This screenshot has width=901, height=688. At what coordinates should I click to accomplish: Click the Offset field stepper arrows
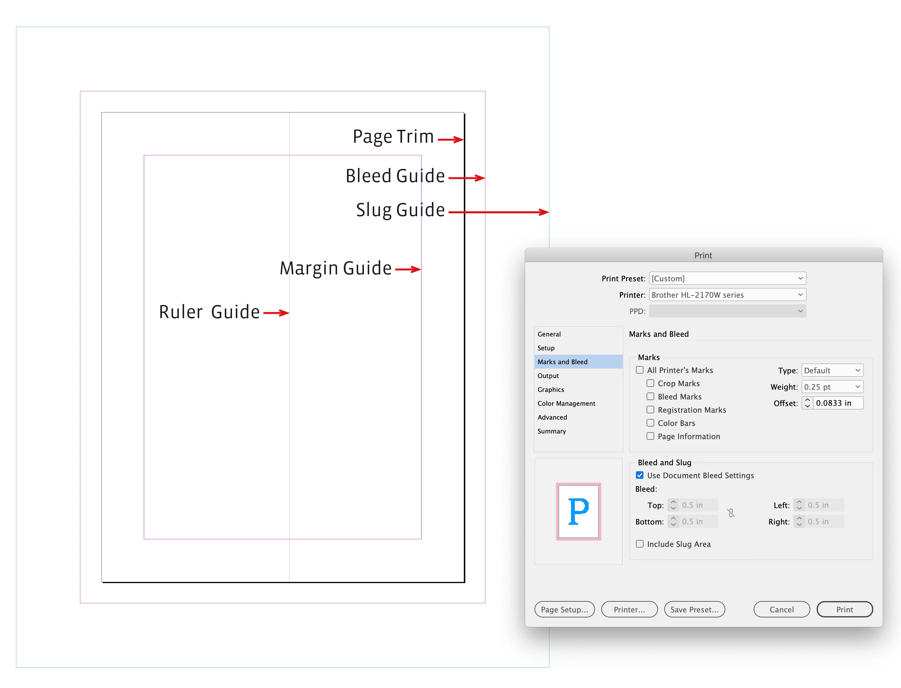point(807,403)
